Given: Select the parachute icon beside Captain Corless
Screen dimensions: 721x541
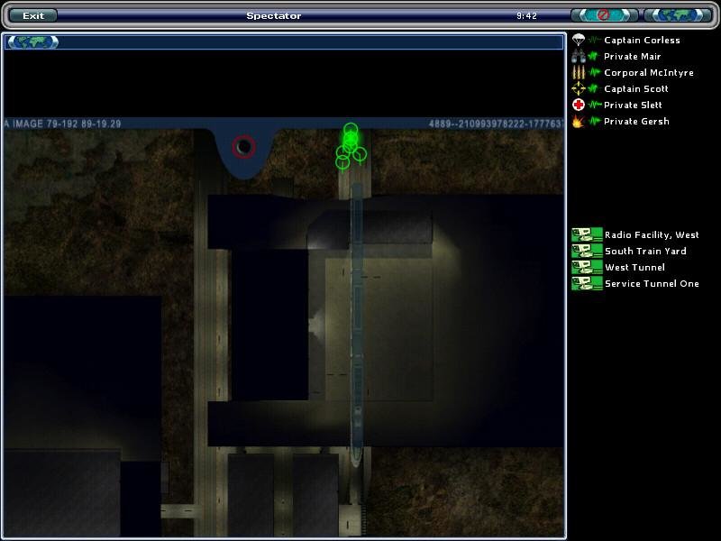Looking at the screenshot, I should (x=580, y=39).
